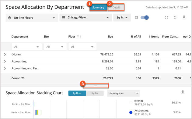Open the Showing Sizes dropdown

coord(123,93)
